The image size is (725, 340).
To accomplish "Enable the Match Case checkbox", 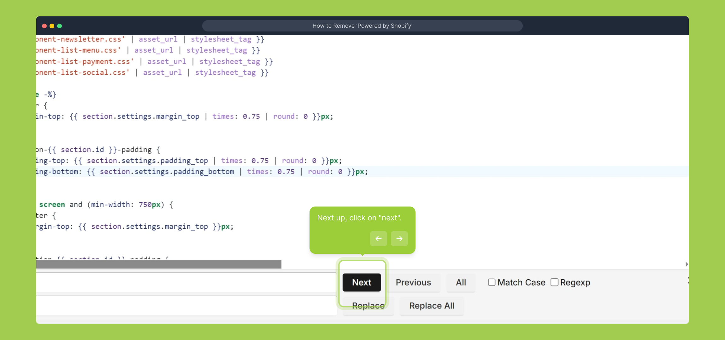I will [492, 282].
